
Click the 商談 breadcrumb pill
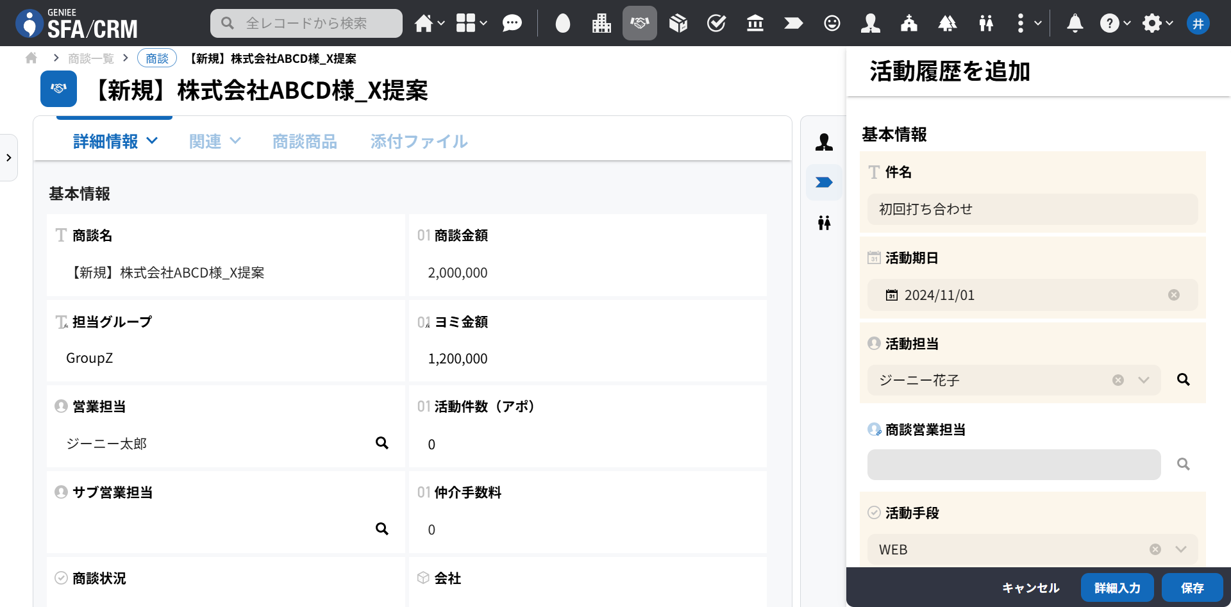[x=157, y=58]
